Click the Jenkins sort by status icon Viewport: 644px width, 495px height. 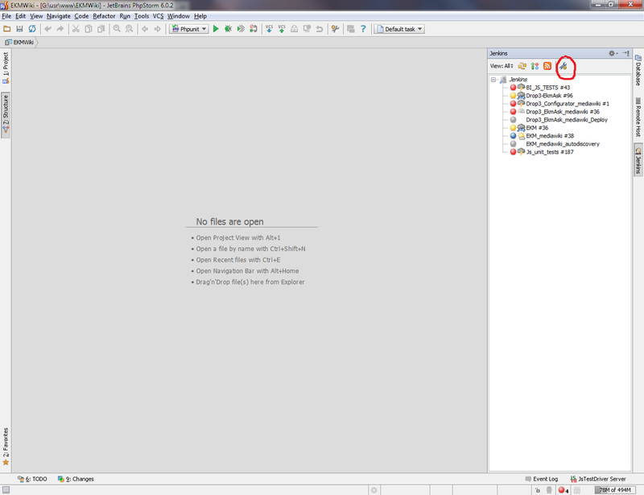coord(535,66)
